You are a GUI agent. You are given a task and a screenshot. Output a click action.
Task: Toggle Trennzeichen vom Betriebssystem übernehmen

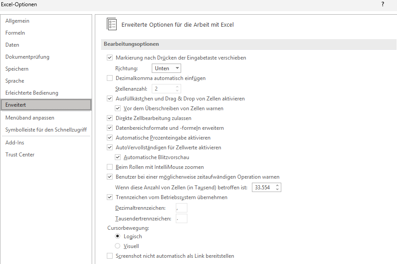coord(109,197)
